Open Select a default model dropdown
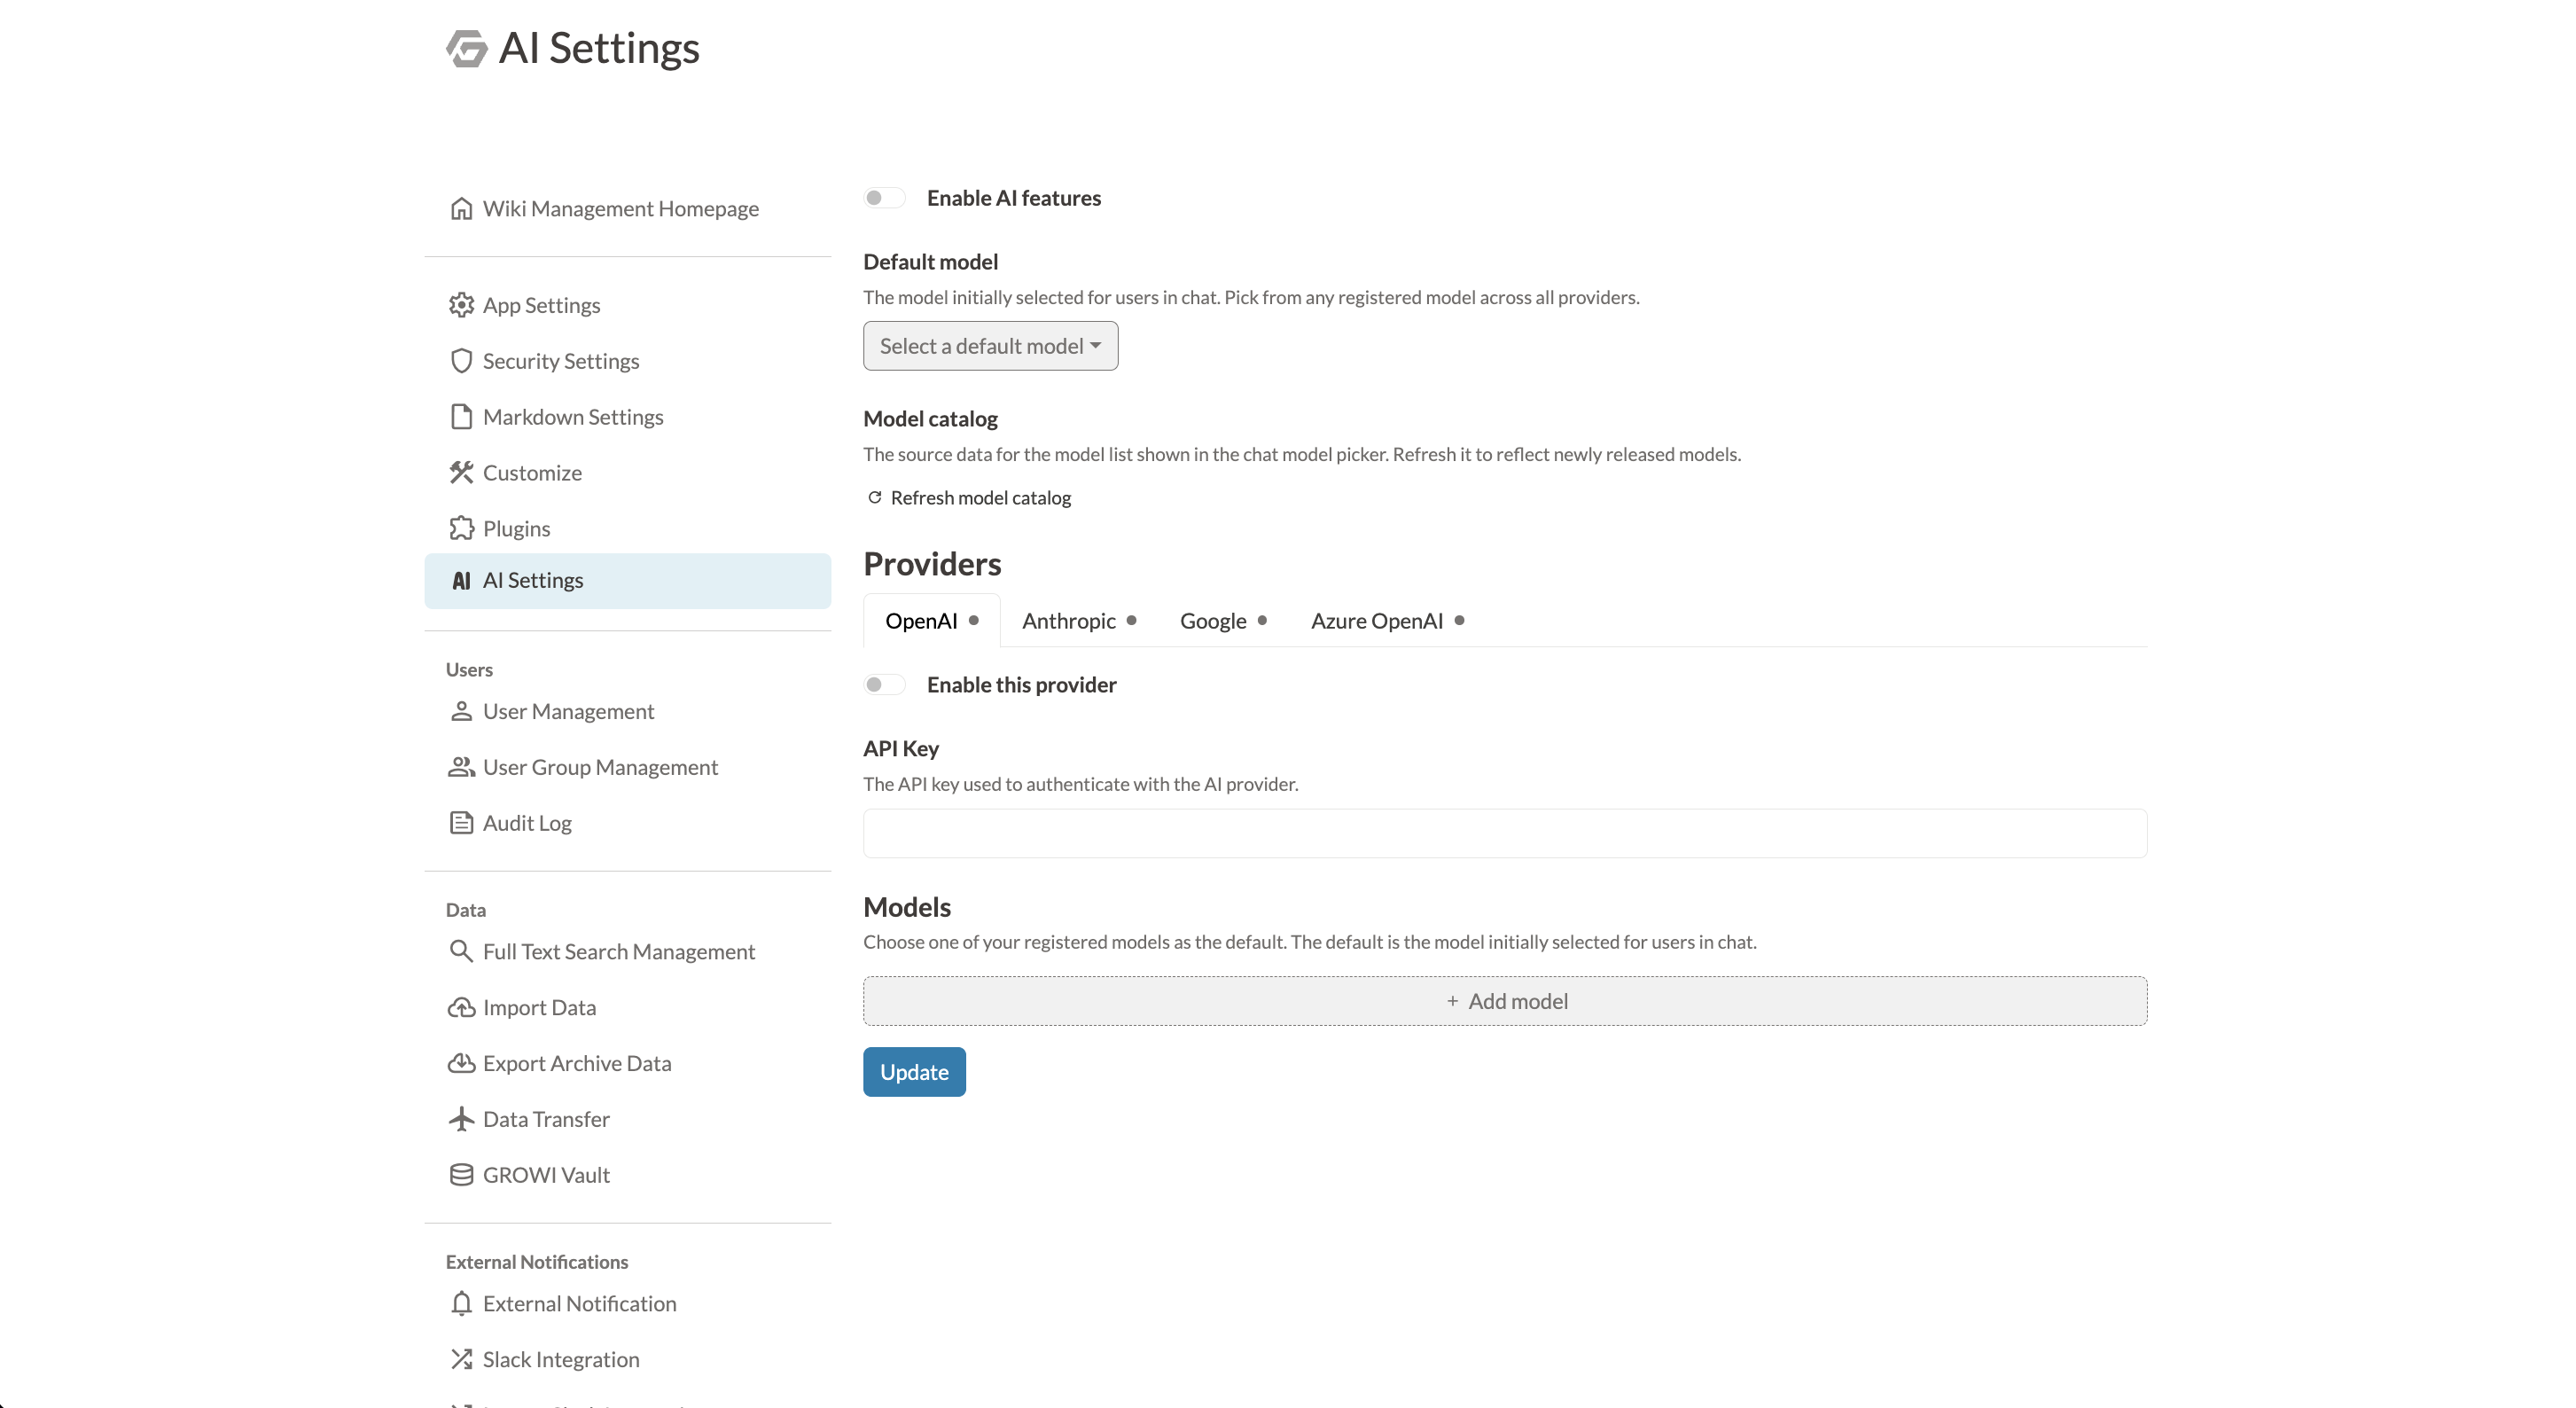The width and height of the screenshot is (2576, 1408). pos(990,346)
